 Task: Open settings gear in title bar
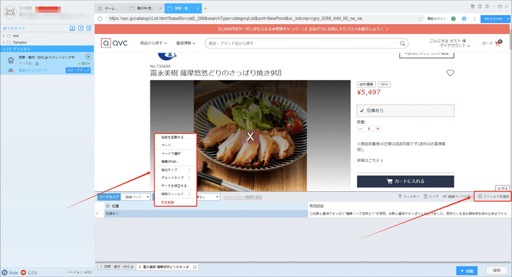[487, 6]
